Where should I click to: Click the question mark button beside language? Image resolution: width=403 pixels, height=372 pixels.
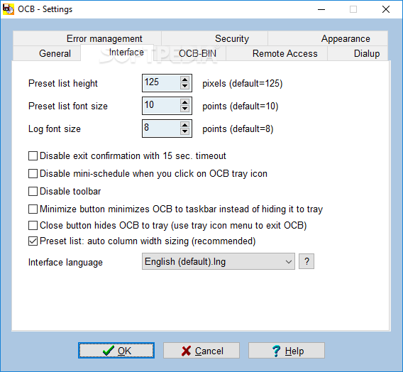point(307,261)
